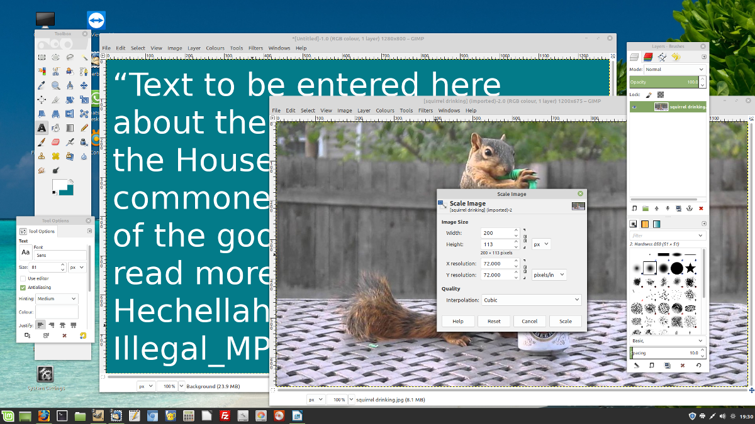The width and height of the screenshot is (755, 424).
Task: Click the Aa font picker button
Action: coord(25,253)
